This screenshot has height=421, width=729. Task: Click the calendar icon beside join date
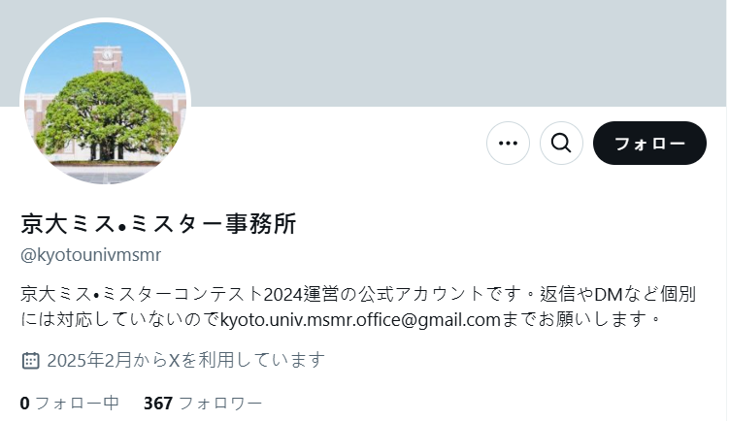(31, 360)
